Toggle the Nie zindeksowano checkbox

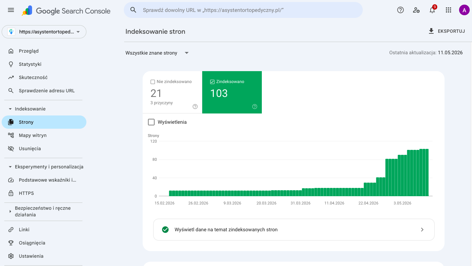tap(153, 82)
